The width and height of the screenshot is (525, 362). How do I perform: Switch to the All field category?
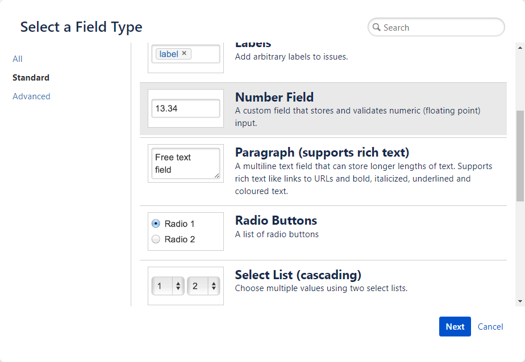click(x=17, y=58)
